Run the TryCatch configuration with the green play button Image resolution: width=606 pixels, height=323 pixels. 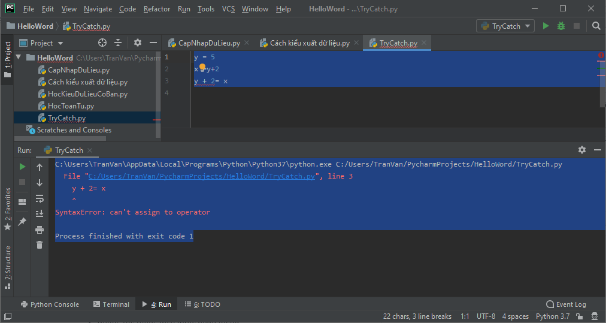click(546, 26)
